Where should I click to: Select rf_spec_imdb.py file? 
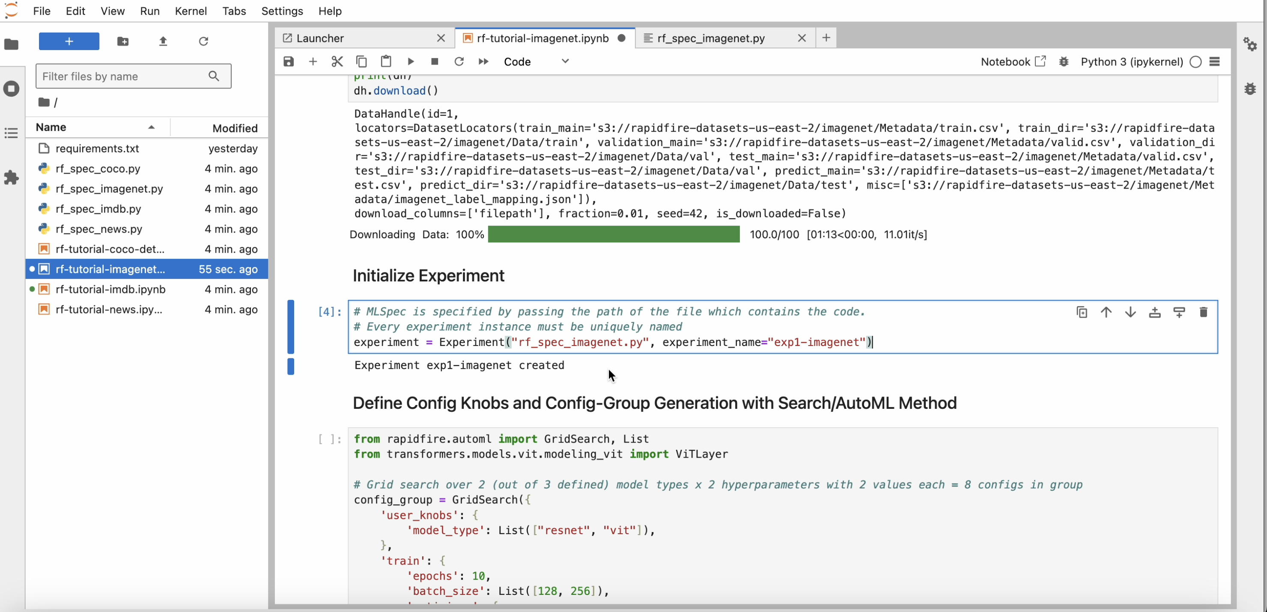tap(146, 209)
